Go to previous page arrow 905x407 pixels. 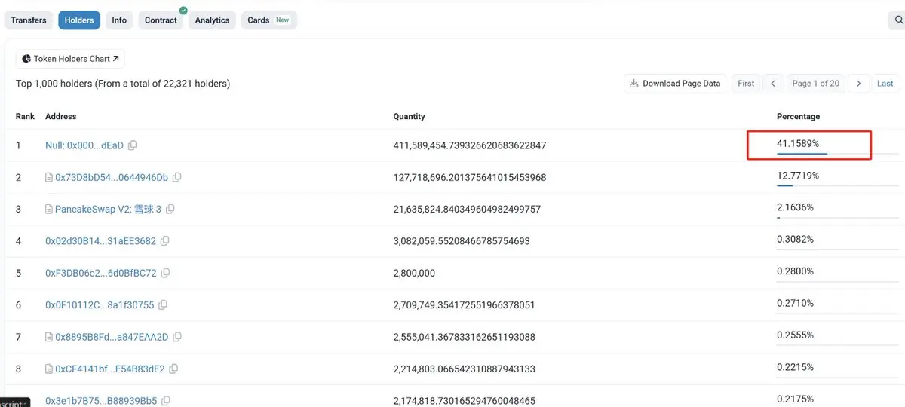(x=773, y=84)
